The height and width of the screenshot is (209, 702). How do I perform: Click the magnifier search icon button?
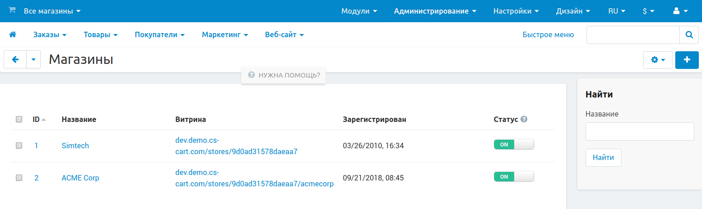tap(689, 34)
